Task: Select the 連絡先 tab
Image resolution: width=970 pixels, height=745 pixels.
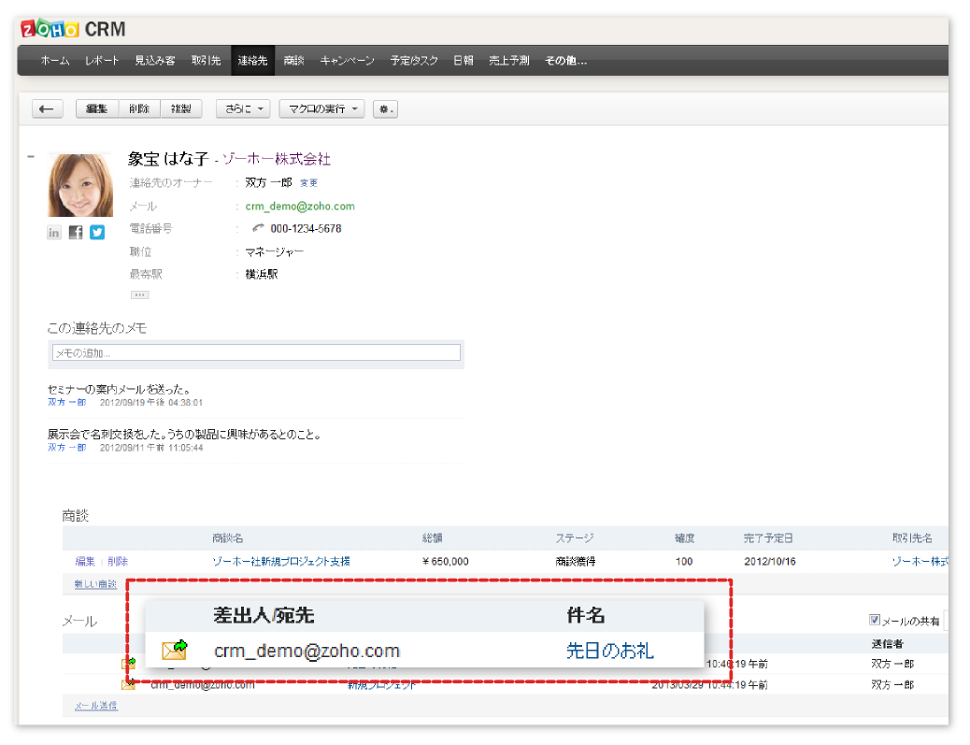Action: (252, 61)
